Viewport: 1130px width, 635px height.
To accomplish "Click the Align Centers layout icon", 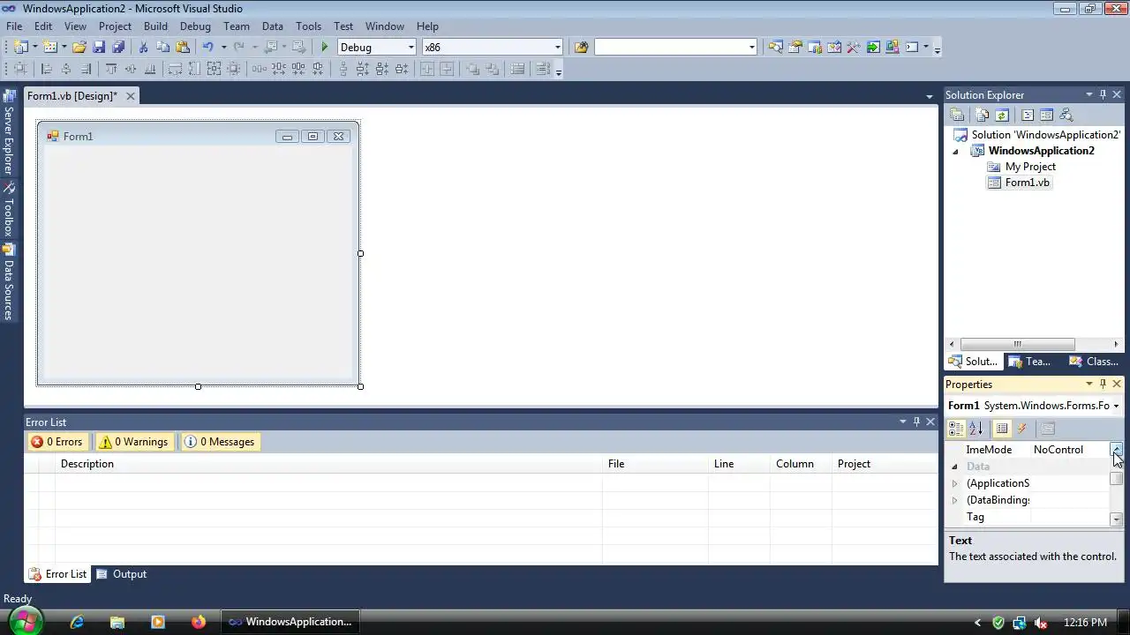I will point(65,69).
